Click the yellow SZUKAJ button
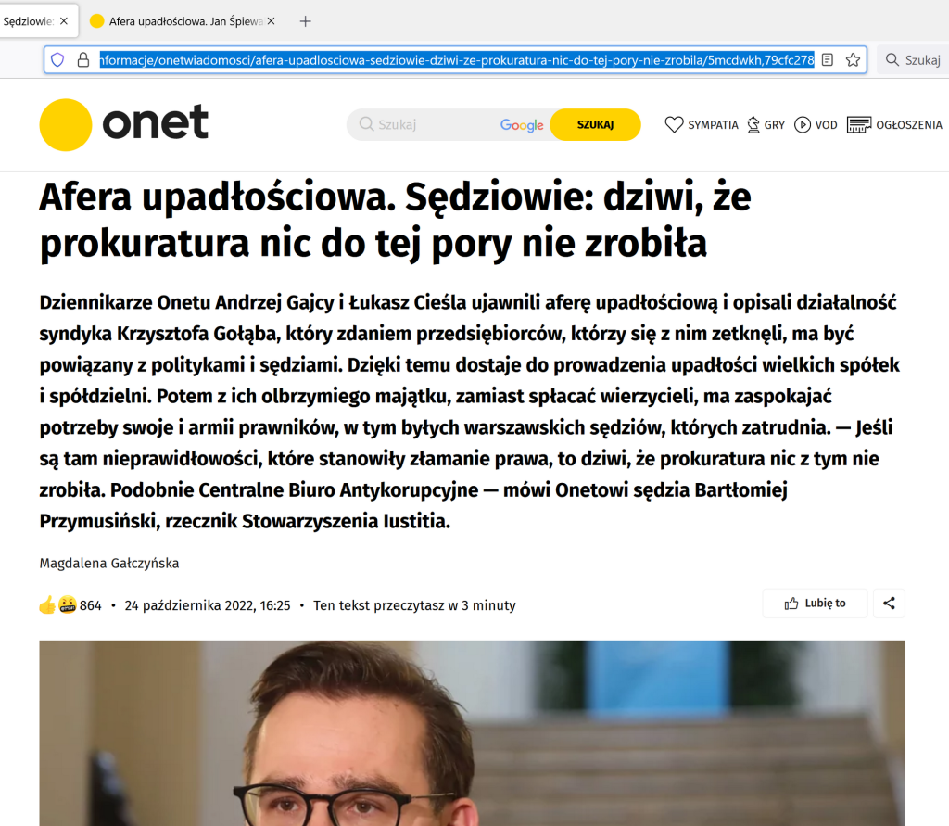 (596, 125)
